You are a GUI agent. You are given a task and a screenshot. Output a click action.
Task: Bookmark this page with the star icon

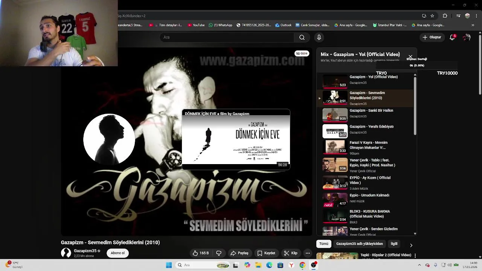click(x=432, y=16)
